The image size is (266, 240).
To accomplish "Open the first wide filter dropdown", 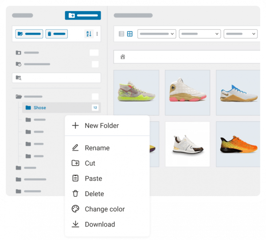I will point(156,34).
